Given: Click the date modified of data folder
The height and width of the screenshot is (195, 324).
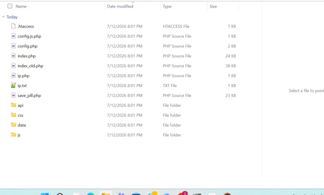Looking at the screenshot, I should [125, 125].
